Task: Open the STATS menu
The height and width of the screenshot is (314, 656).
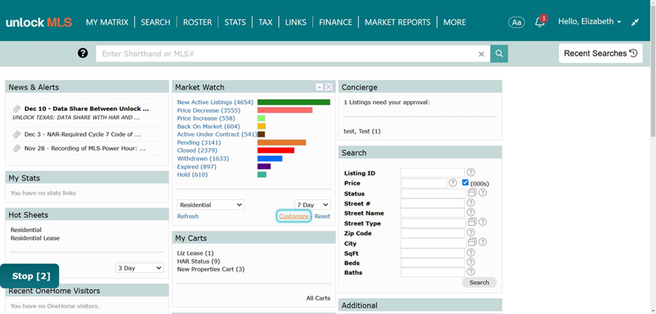Action: 235,22
